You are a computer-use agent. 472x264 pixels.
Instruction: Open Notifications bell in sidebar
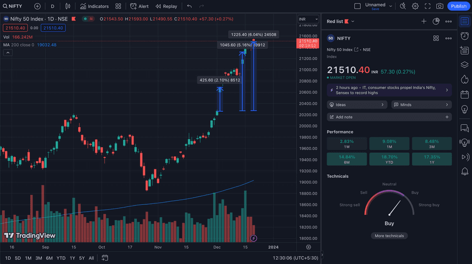465,172
